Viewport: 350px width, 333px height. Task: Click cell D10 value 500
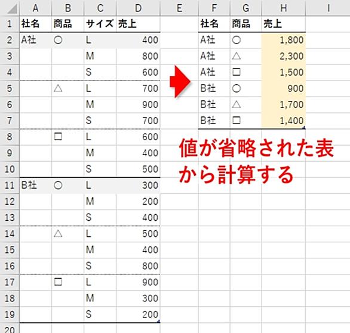tap(138, 169)
